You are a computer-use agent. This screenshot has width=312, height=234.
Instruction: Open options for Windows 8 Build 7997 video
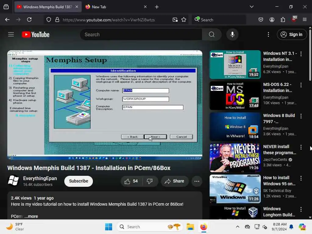click(301, 116)
